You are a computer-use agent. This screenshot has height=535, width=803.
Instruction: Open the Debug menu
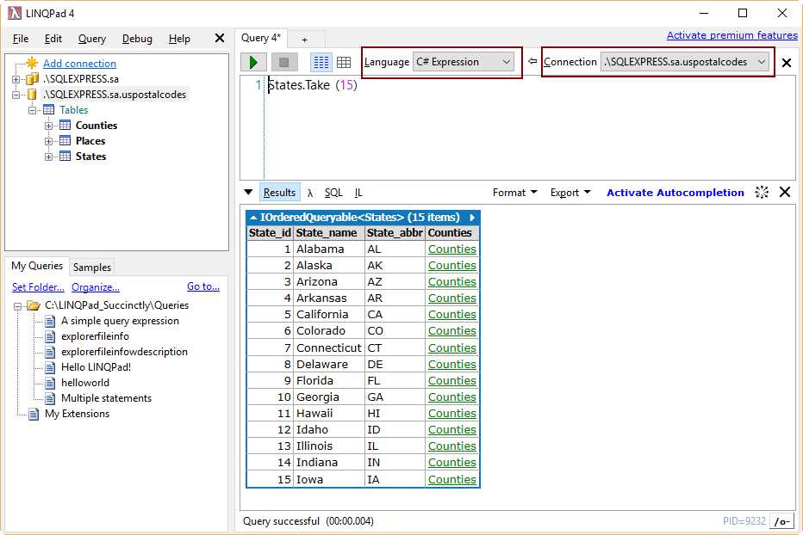point(137,39)
